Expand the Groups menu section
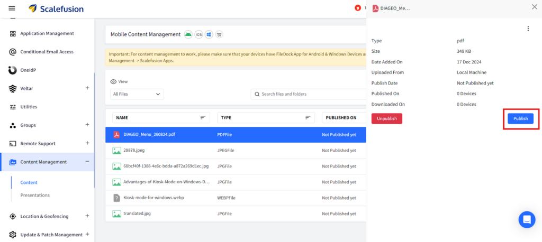Screen dimensions: 542x242 [87, 125]
